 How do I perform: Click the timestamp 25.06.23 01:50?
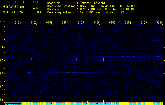(13, 12)
